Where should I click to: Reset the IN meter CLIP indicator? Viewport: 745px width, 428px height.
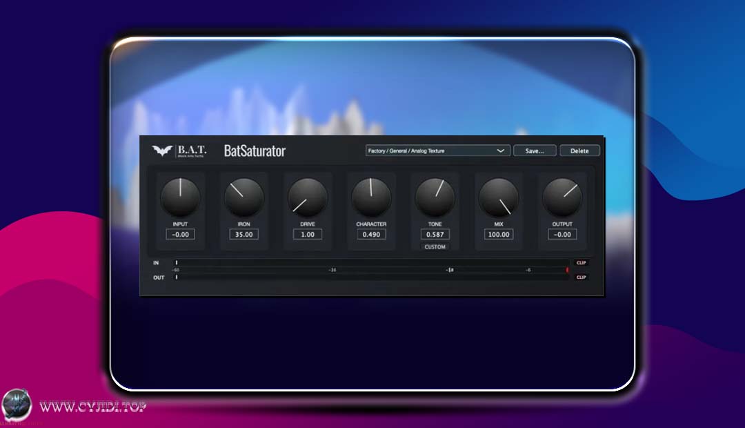pos(580,263)
